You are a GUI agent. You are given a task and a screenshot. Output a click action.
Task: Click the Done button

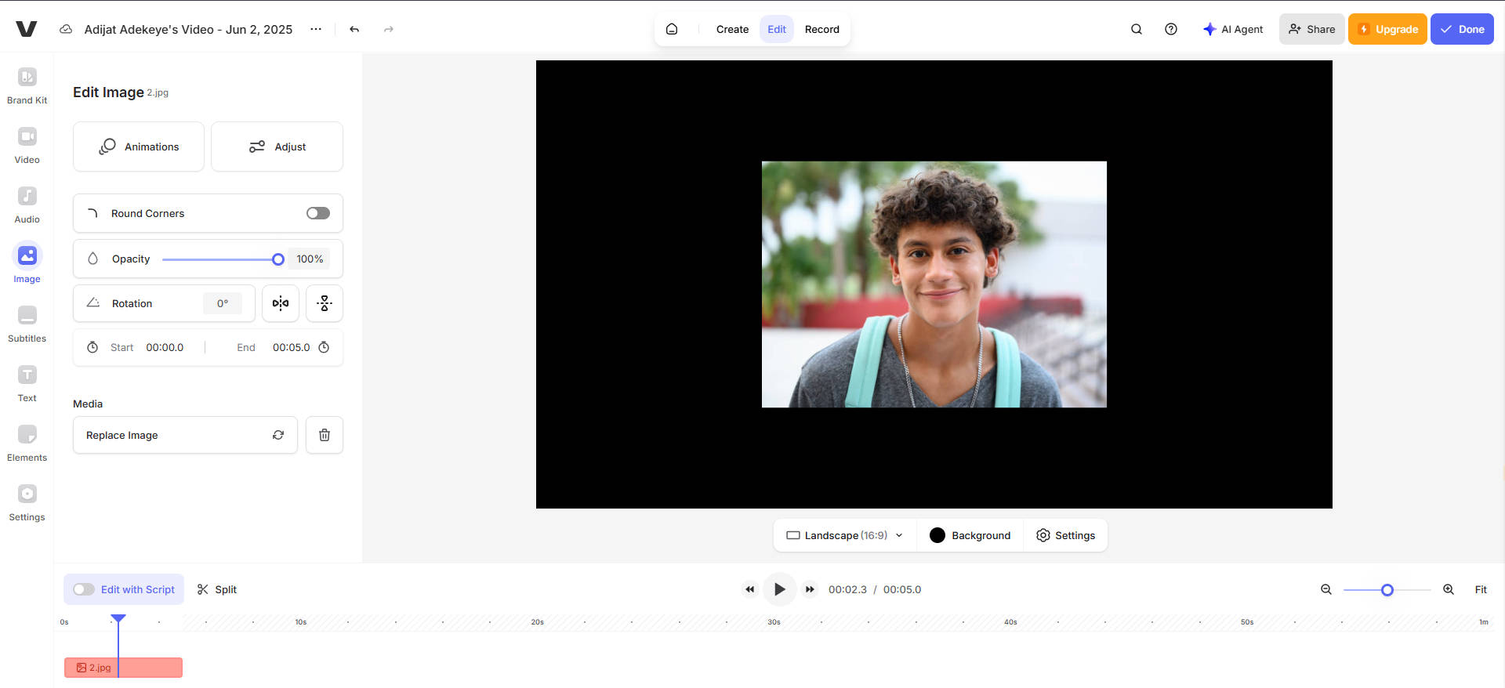(x=1462, y=29)
